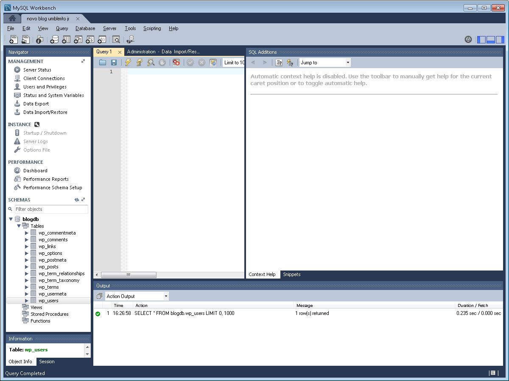Switch to the Snippets tab

point(291,274)
